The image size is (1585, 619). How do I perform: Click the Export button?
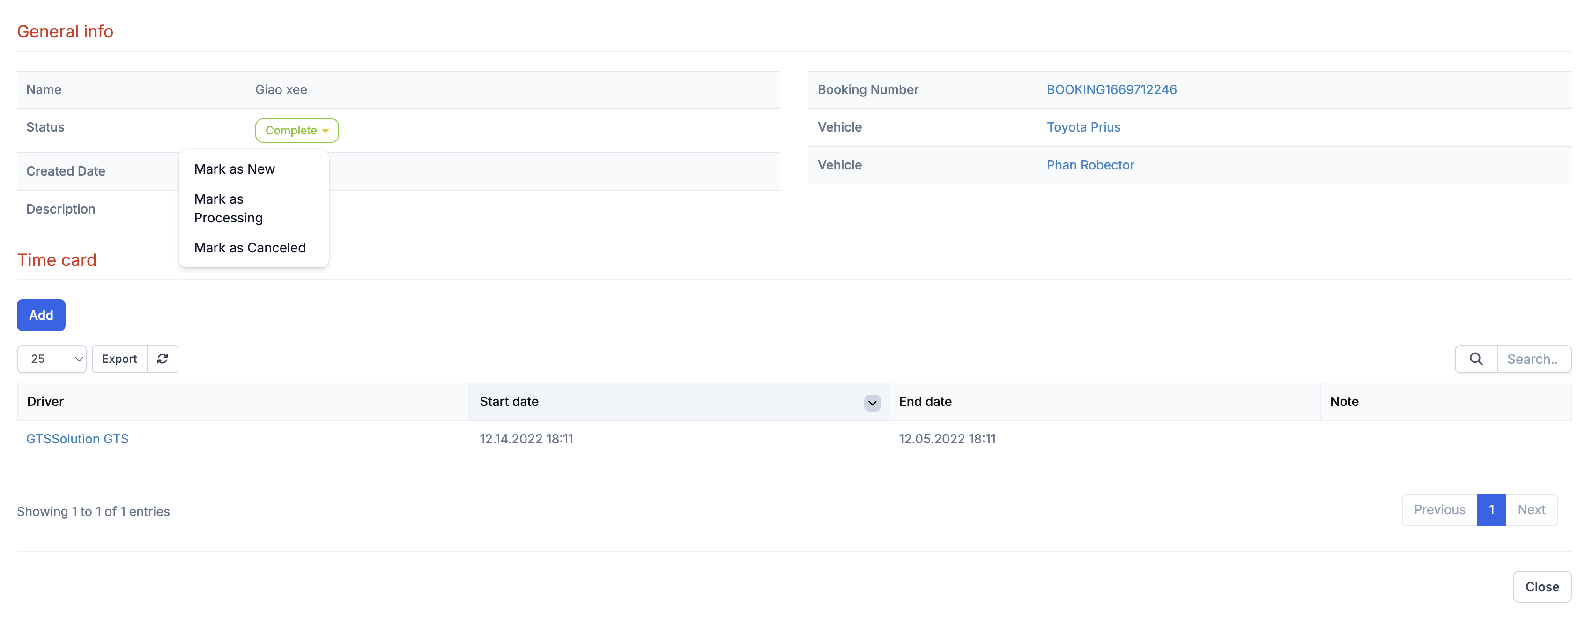coord(119,359)
